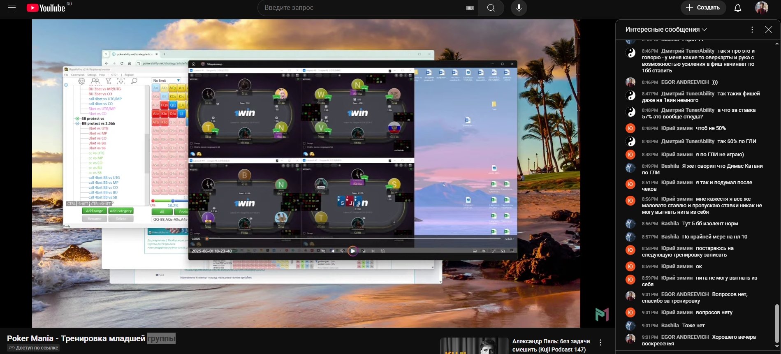The image size is (781, 354).
Task: Close the chat replay panel
Action: tap(768, 30)
